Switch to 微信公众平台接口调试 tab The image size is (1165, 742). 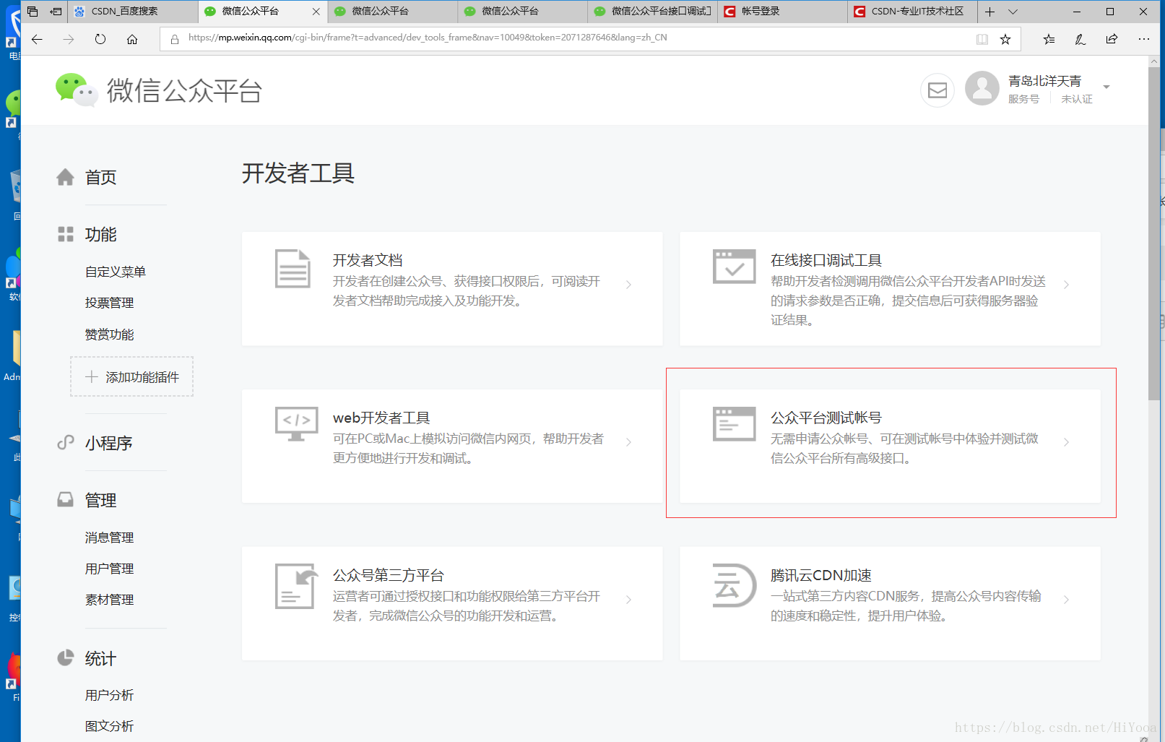coord(653,12)
